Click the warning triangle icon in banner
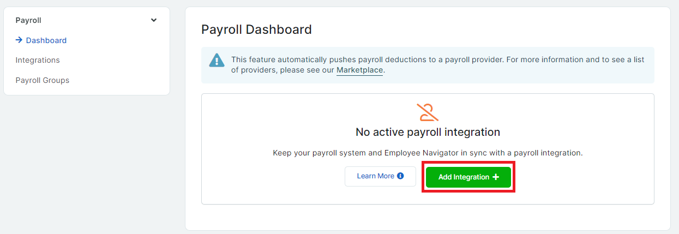Viewport: 679px width, 234px height. [217, 60]
